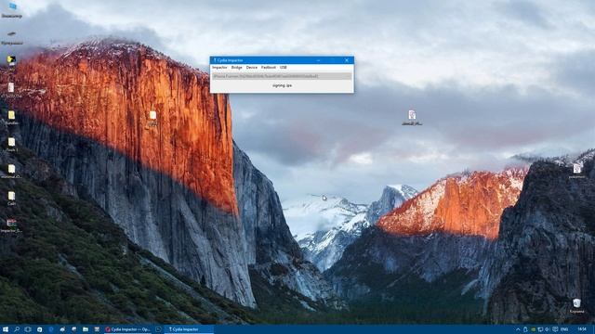The width and height of the screenshot is (595, 334).
Task: Open the File Explorer taskbar icon
Action: (86, 329)
